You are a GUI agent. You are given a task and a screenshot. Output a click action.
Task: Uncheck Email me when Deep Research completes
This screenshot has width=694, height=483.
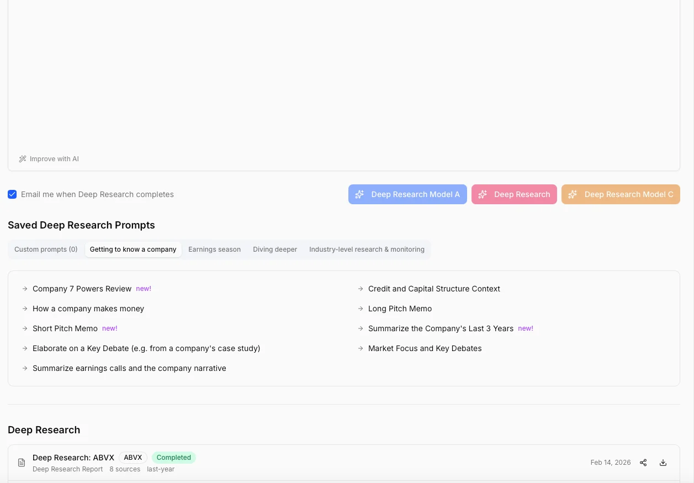click(x=12, y=194)
